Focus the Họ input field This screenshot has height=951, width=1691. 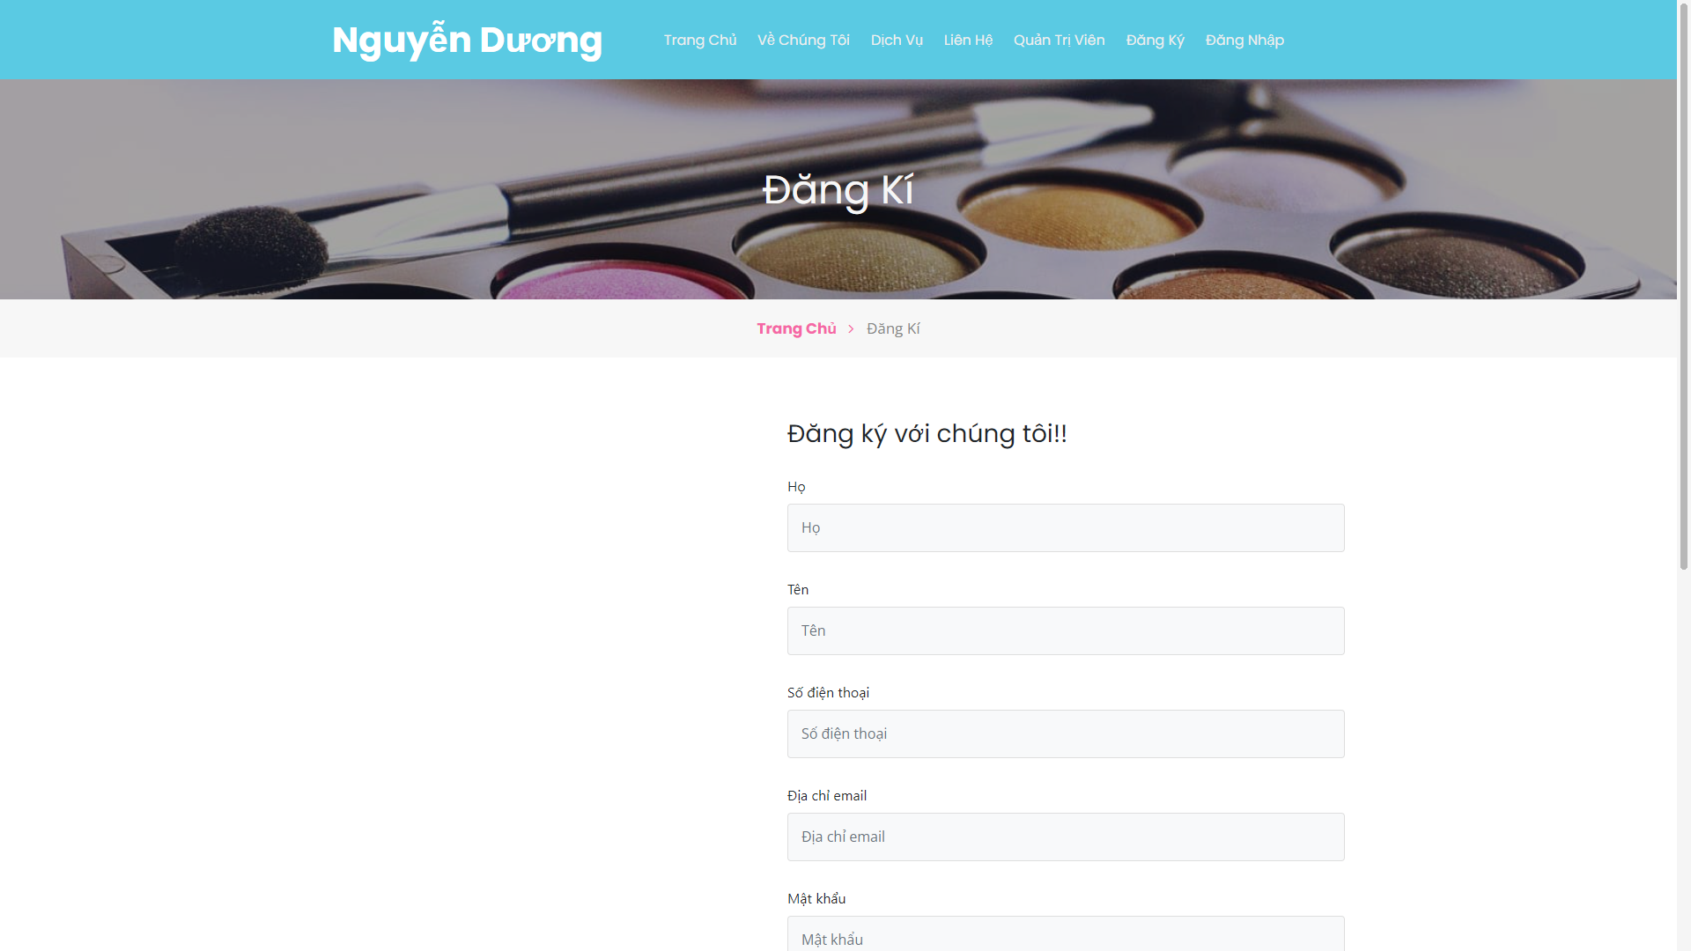coord(1066,527)
